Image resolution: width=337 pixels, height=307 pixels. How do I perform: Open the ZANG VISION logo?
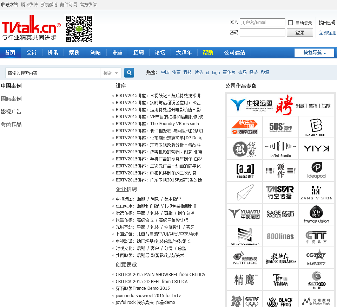[316, 192]
